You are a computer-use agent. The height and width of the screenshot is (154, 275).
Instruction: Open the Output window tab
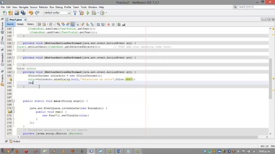15,142
